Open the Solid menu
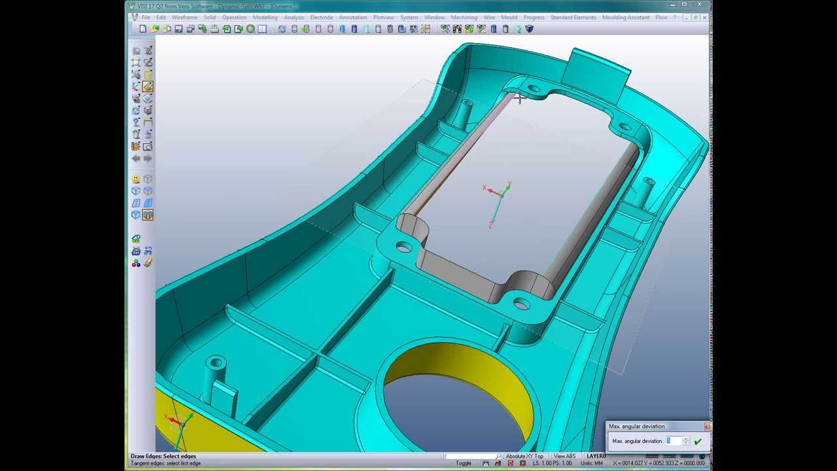Viewport: 837px width, 471px height. [x=209, y=18]
